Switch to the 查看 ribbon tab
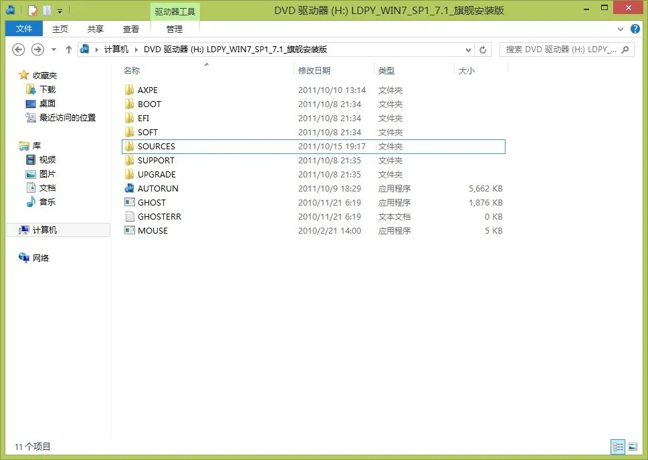648x460 pixels. click(131, 29)
